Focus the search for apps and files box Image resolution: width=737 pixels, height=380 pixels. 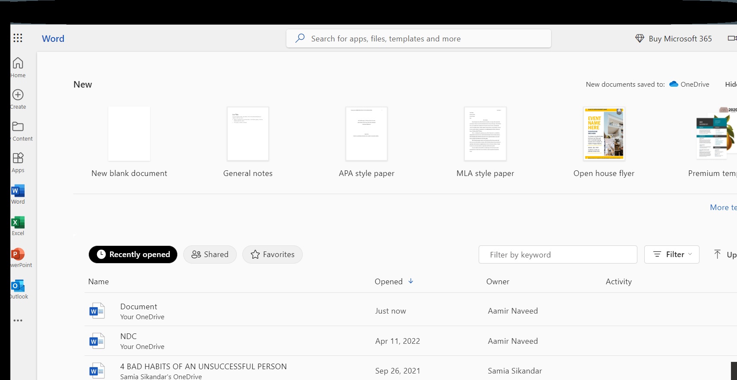click(419, 38)
